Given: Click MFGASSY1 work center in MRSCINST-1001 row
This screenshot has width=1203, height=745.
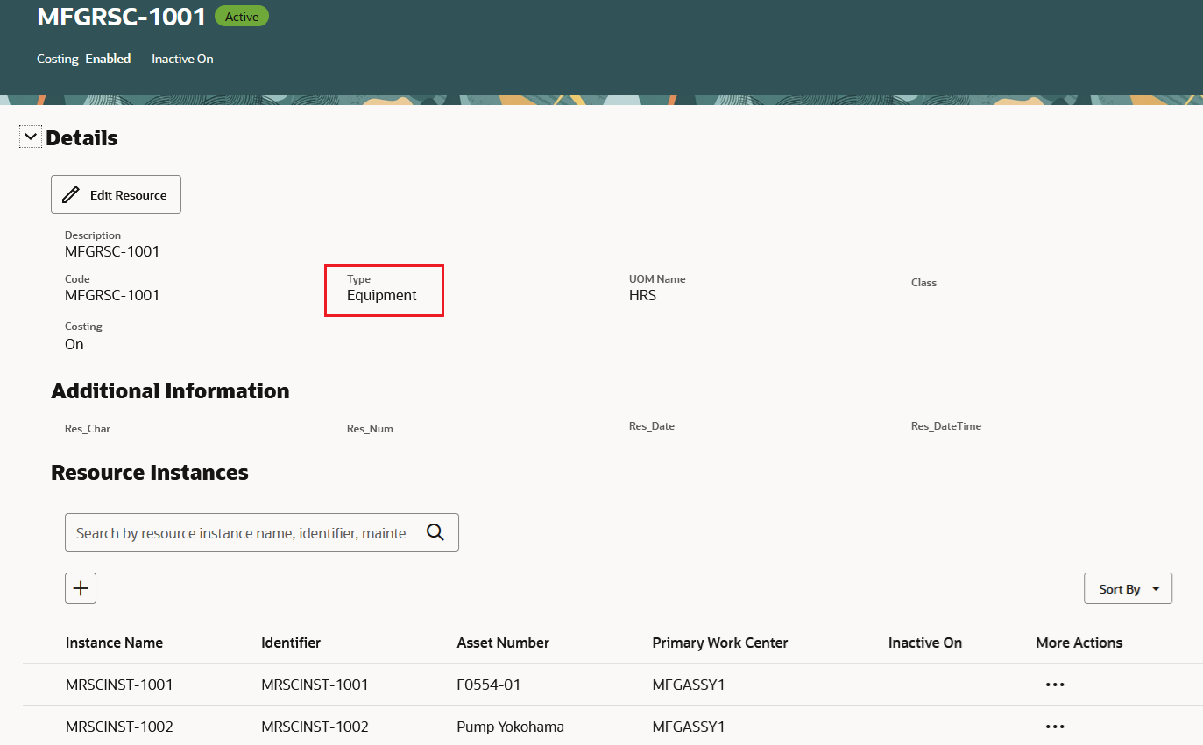Looking at the screenshot, I should 689,685.
